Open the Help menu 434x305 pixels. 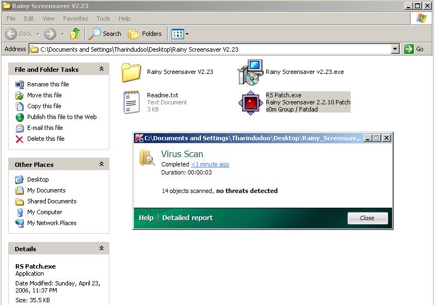point(125,18)
